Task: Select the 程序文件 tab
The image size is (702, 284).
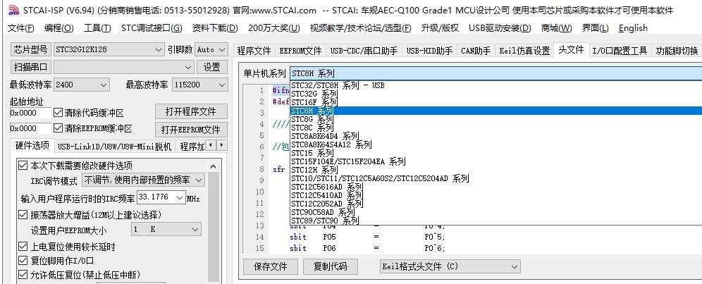Action: pos(254,51)
